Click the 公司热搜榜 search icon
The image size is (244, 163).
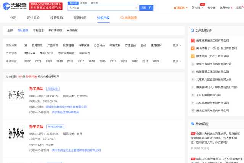pyautogui.click(x=192, y=30)
